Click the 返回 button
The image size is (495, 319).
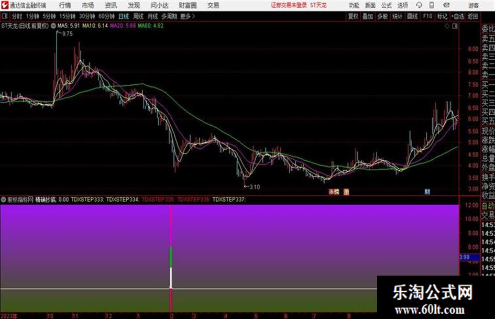[x=472, y=16]
